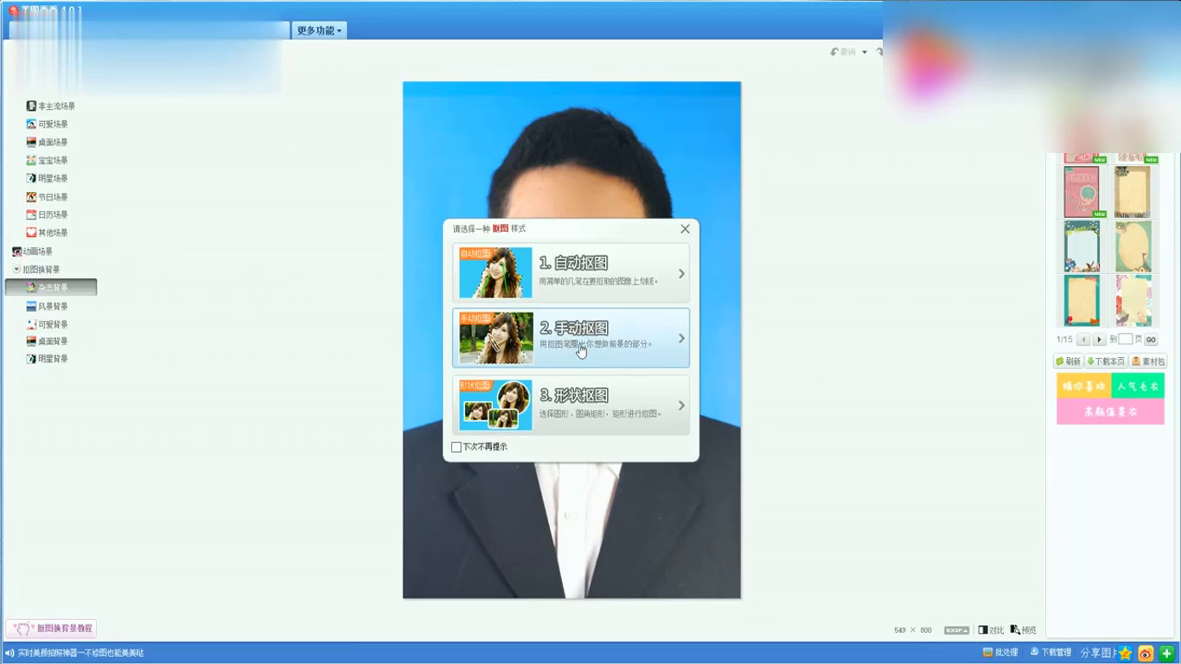Click the 下载本页 download button
This screenshot has width=1181, height=664.
[1106, 361]
